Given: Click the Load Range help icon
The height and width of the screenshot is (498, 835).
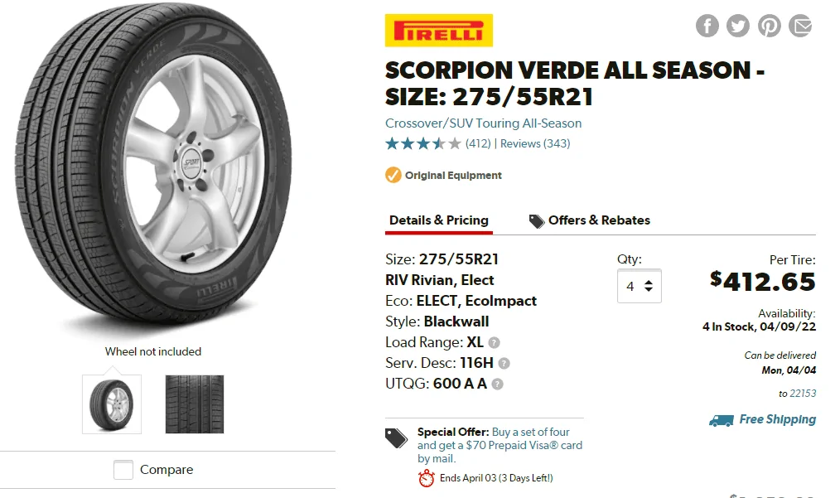Looking at the screenshot, I should 494,342.
